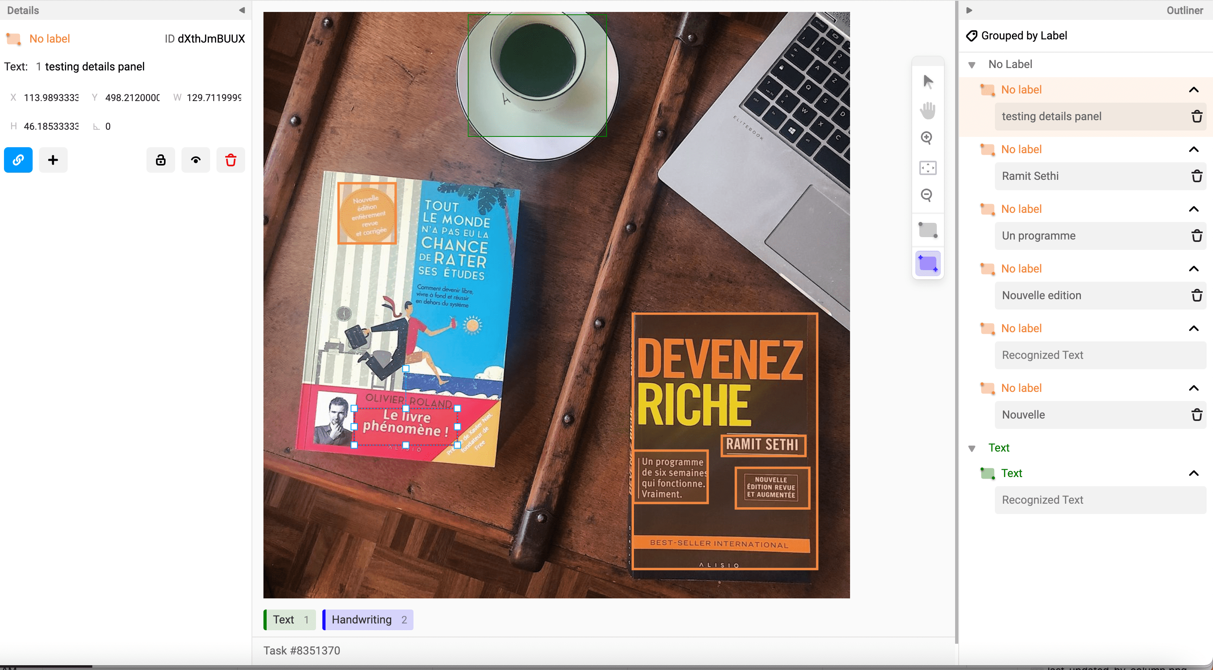
Task: Delete the 'Ramit Sethi' text entry
Action: click(1197, 176)
